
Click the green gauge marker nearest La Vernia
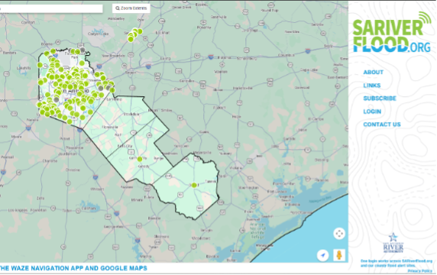pos(112,90)
